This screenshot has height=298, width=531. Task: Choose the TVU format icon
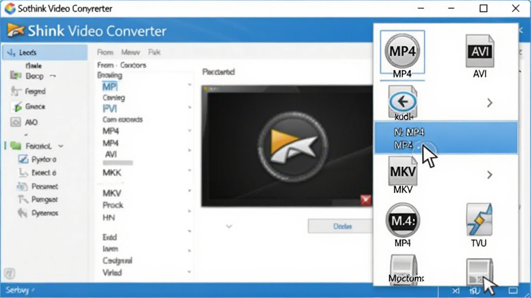(479, 220)
